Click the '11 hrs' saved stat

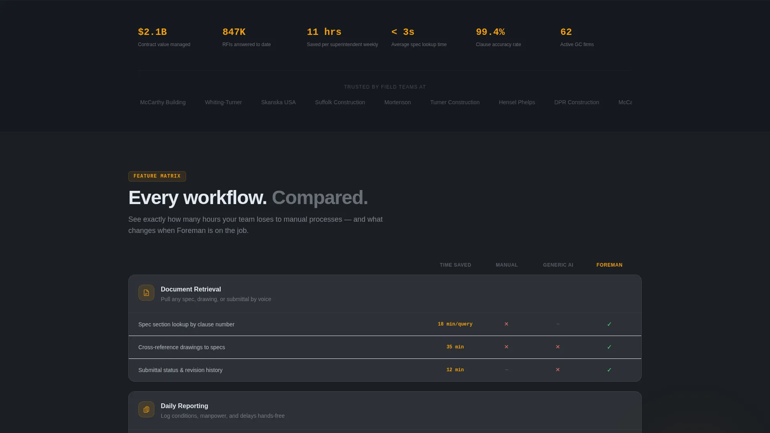tap(324, 32)
